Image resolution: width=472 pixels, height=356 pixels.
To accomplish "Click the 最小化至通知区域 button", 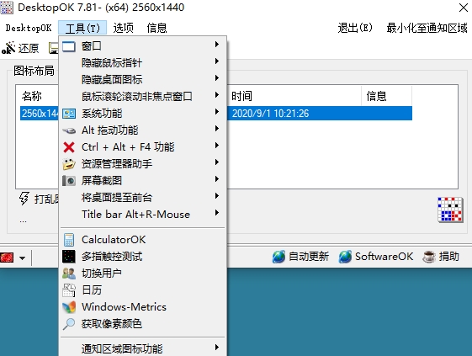I will click(427, 28).
